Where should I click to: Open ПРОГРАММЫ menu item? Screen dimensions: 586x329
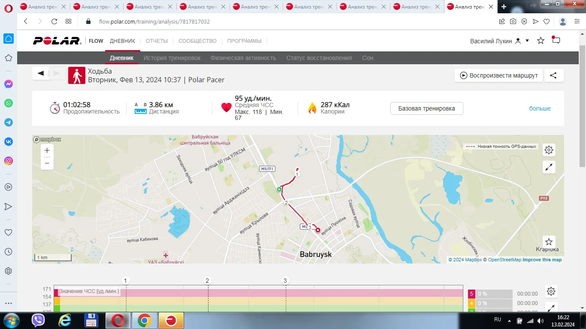244,41
